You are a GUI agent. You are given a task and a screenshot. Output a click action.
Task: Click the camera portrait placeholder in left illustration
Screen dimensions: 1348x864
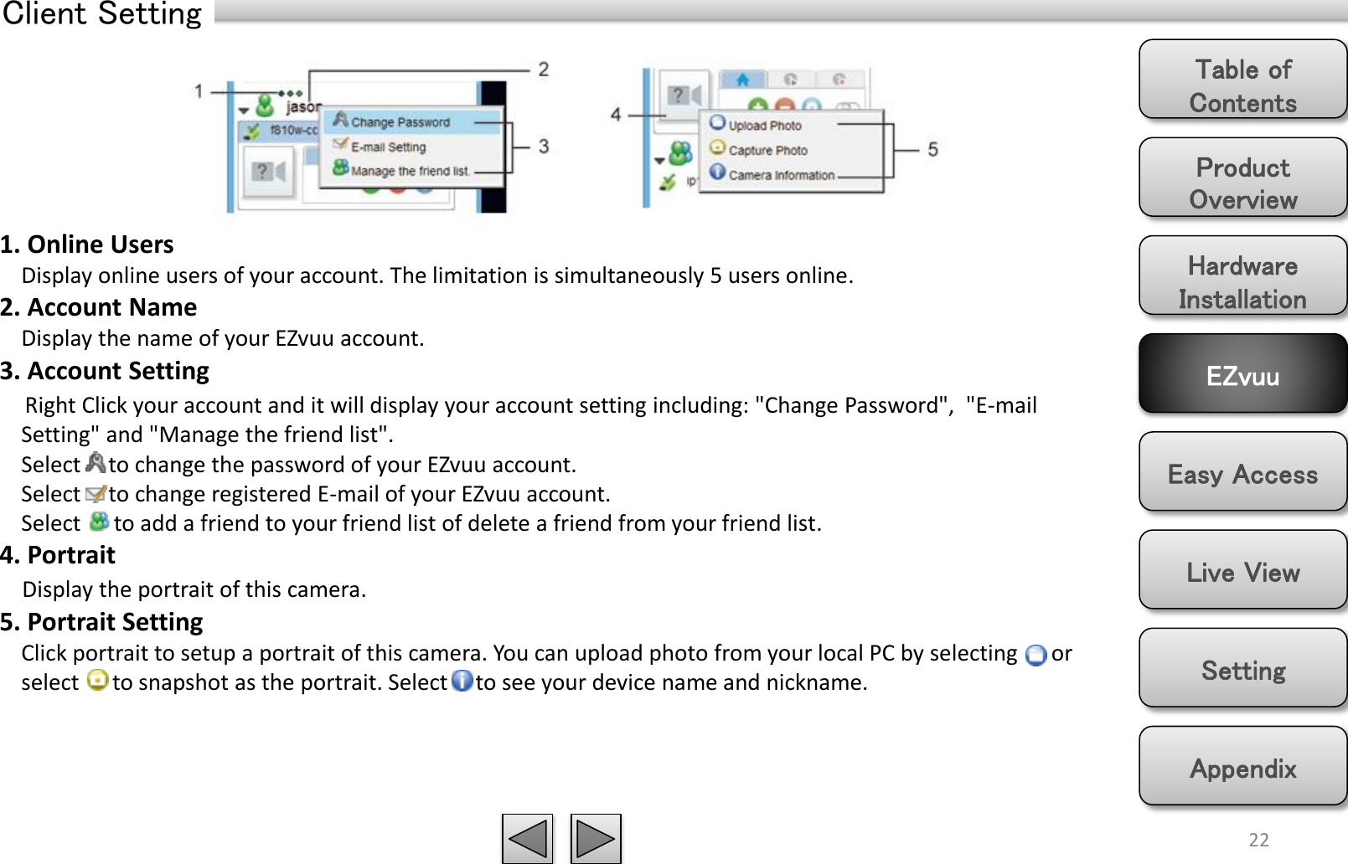coord(269,172)
